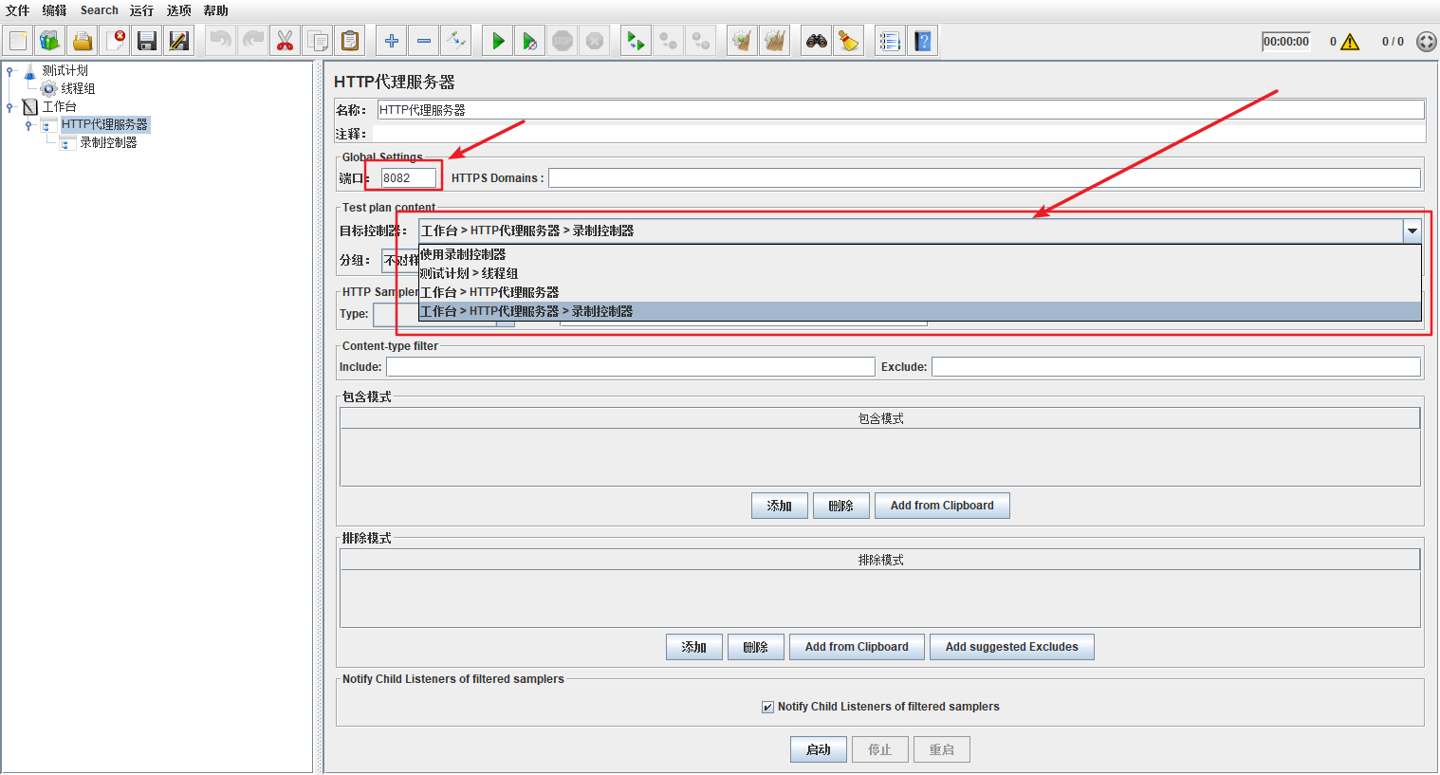Viewport: 1440px width, 775px height.
Task: Open the 选项 menu
Action: [178, 10]
